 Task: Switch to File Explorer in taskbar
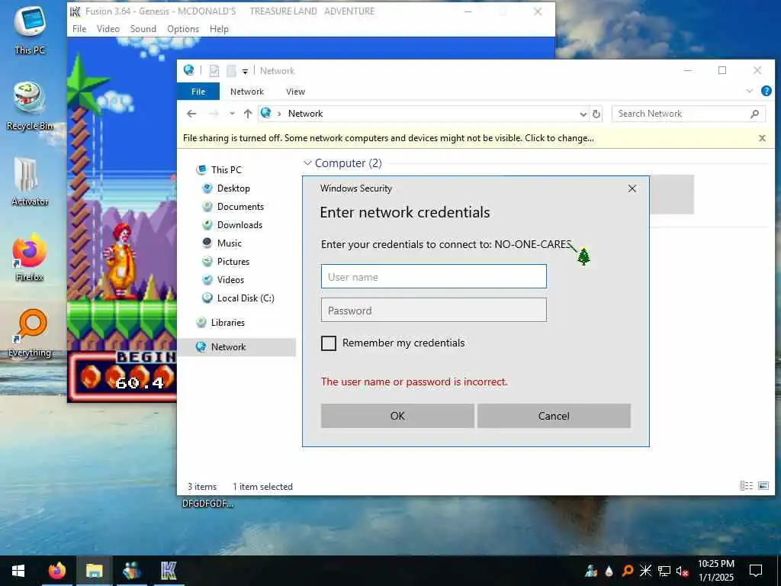94,571
